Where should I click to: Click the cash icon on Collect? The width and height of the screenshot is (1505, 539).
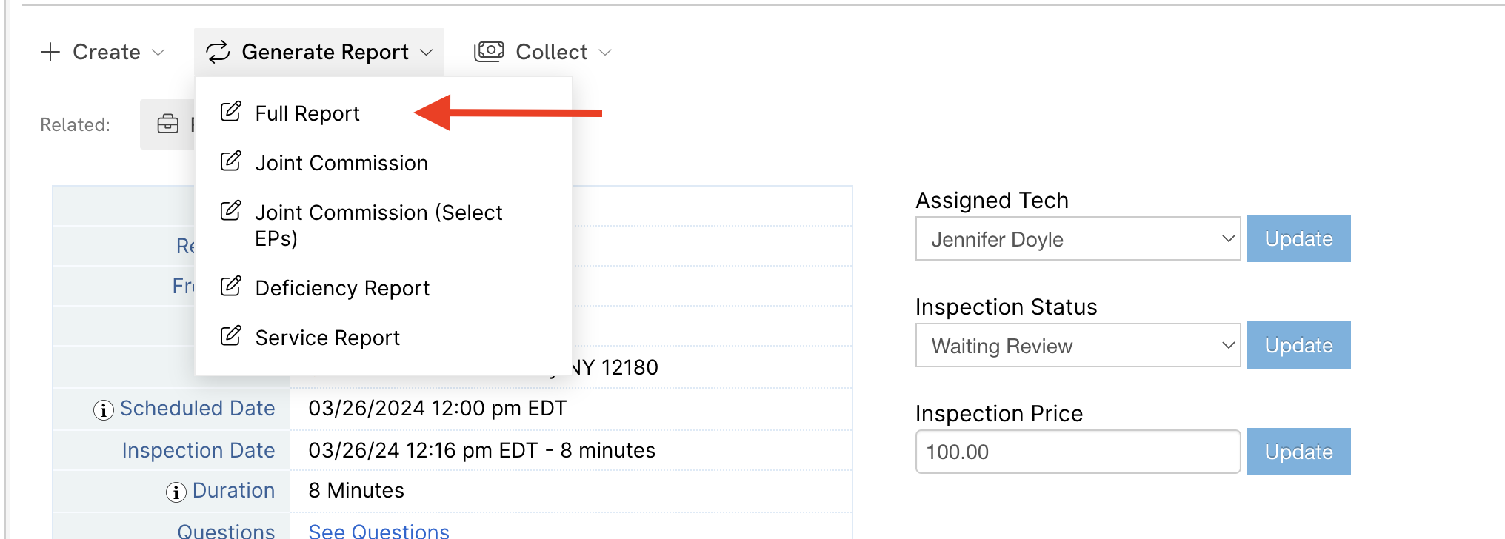click(x=488, y=51)
